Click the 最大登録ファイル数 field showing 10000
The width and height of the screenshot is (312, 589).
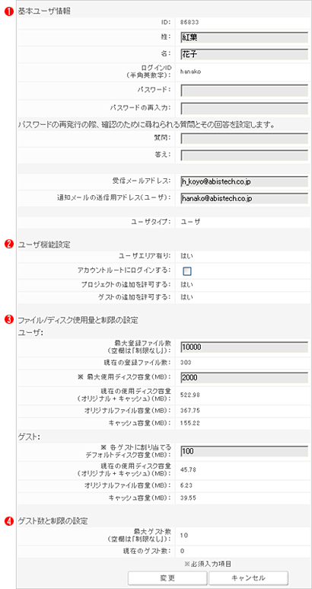pyautogui.click(x=244, y=347)
